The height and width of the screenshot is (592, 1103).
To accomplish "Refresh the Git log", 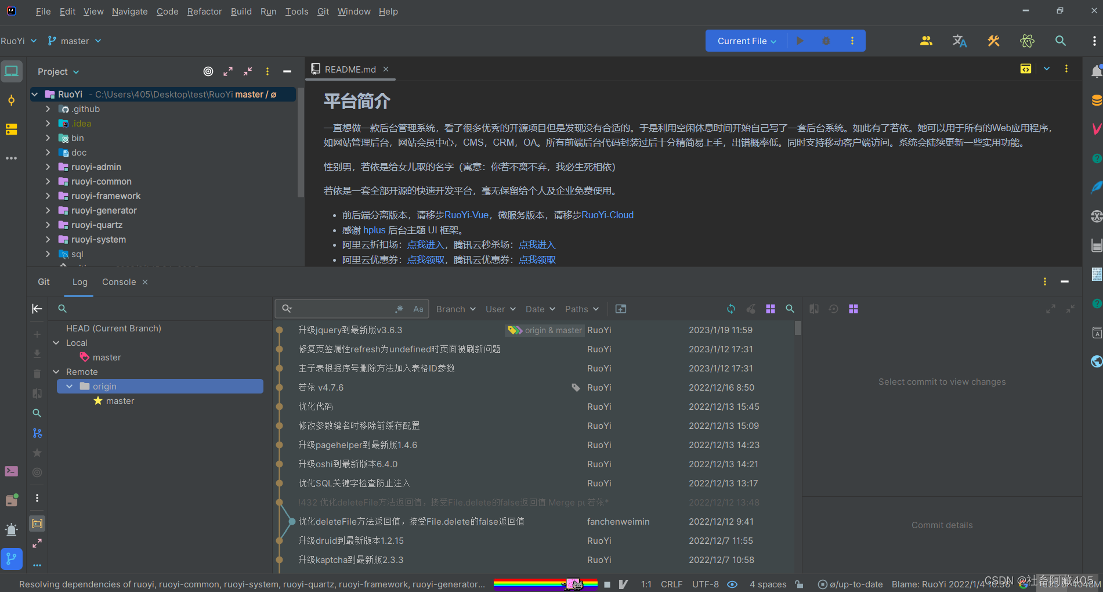I will (731, 309).
